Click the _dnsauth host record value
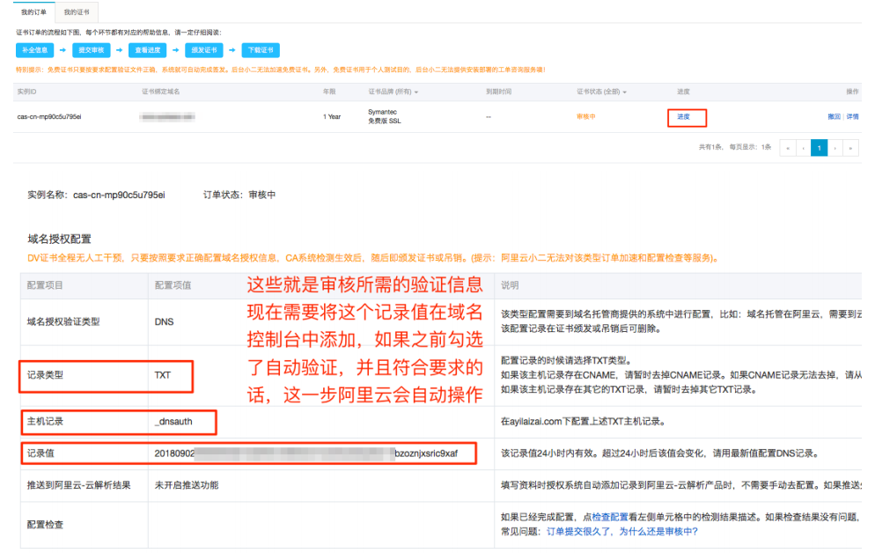875x553 pixels. pos(173,422)
